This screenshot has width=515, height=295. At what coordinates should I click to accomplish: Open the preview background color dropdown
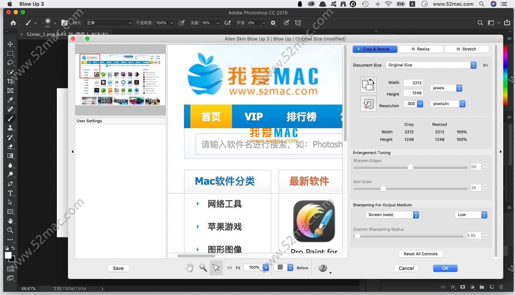point(284,267)
